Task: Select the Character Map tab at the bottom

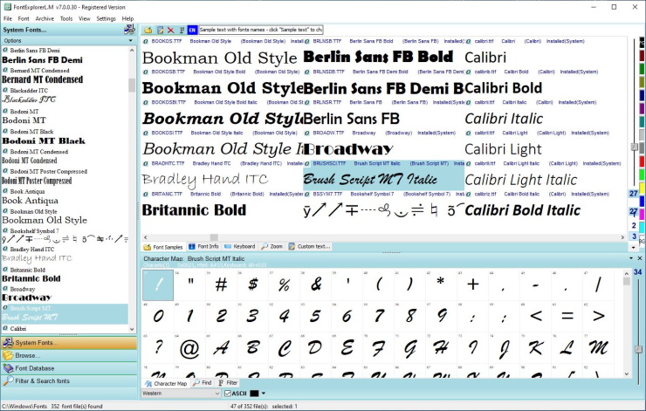Action: [x=166, y=383]
